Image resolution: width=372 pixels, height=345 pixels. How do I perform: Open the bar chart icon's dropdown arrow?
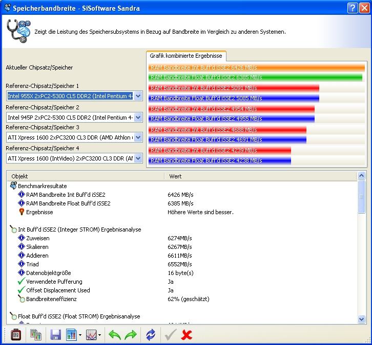[80, 335]
